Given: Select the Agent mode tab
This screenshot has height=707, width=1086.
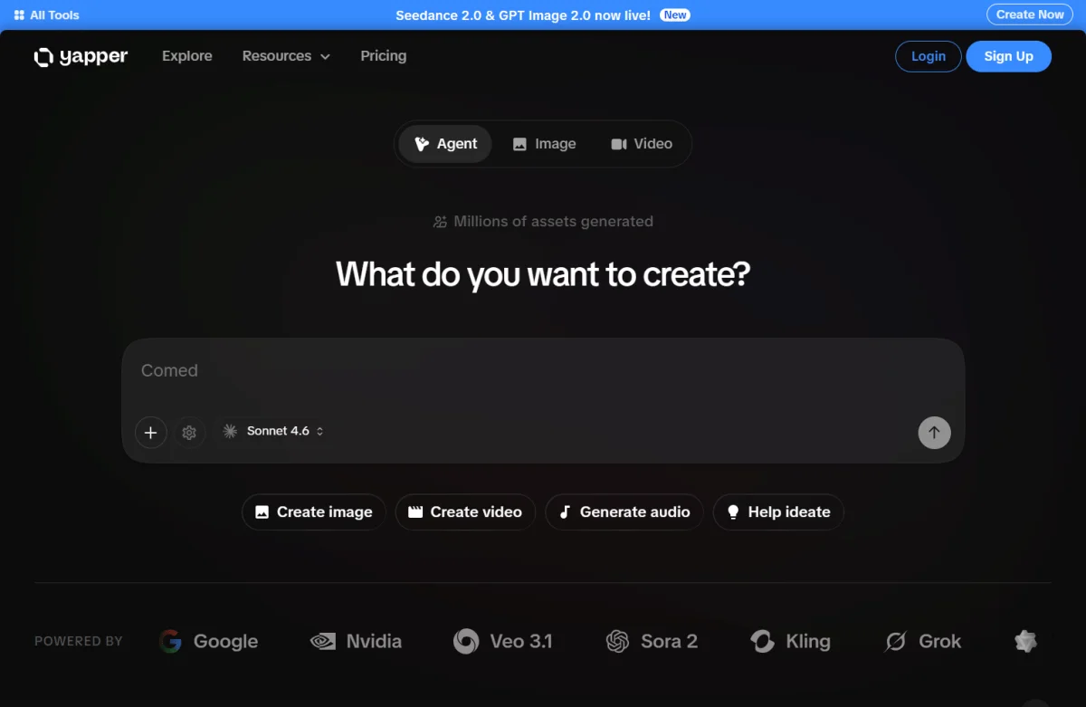Looking at the screenshot, I should click(445, 144).
